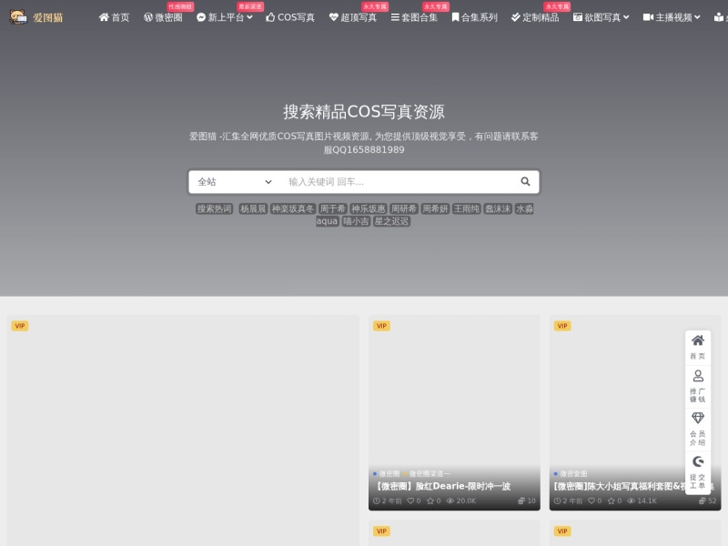This screenshot has height=546, width=728.
Task: Click the 微密圈 category tag on Dearie card
Action: 389,473
